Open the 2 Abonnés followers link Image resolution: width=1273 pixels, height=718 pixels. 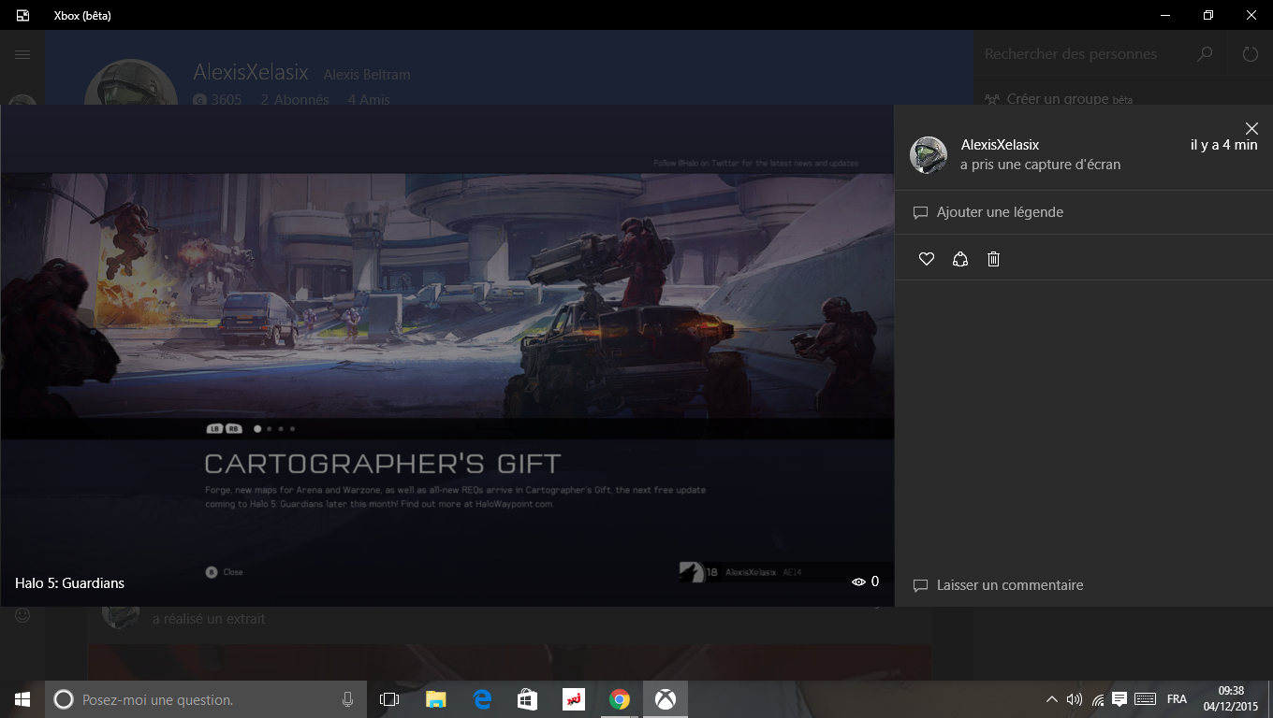(x=295, y=99)
